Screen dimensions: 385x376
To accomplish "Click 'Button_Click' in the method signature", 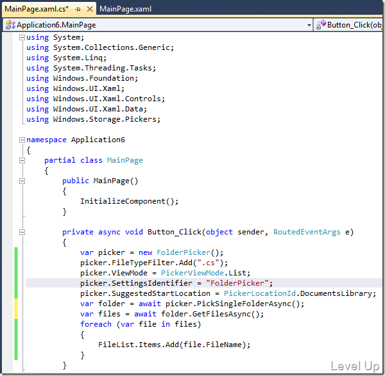I will [175, 232].
